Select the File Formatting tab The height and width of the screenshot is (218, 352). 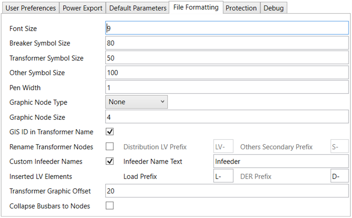[x=196, y=6]
